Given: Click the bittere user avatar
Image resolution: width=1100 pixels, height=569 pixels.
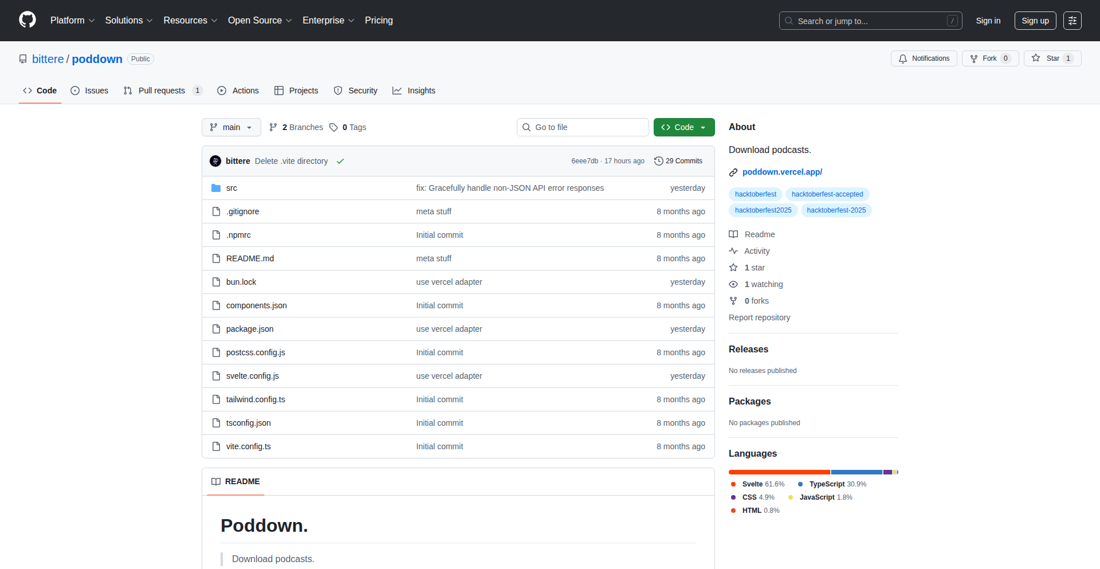Looking at the screenshot, I should click(x=215, y=161).
